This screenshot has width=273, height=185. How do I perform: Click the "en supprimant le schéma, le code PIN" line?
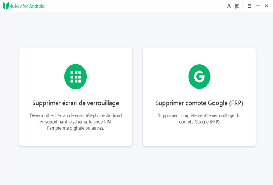(76, 122)
